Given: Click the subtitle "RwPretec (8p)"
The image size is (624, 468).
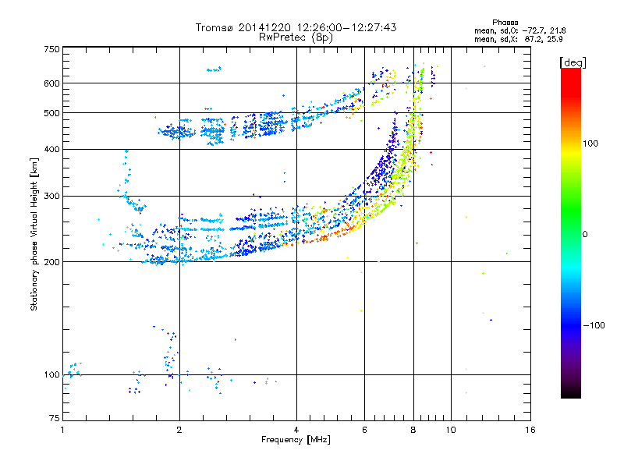Looking at the screenshot, I should (296, 37).
